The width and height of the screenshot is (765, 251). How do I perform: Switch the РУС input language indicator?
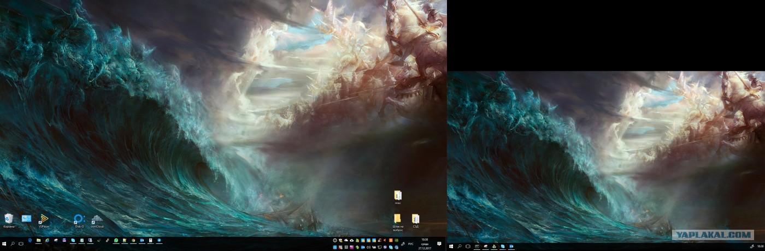pyautogui.click(x=411, y=244)
